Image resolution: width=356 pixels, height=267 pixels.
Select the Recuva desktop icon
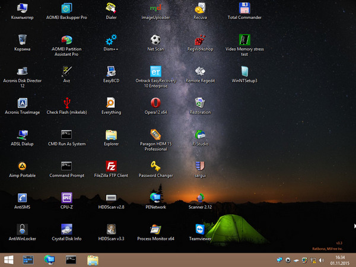pyautogui.click(x=200, y=8)
